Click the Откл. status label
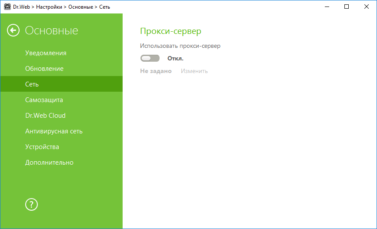377x229 pixels. [x=175, y=58]
